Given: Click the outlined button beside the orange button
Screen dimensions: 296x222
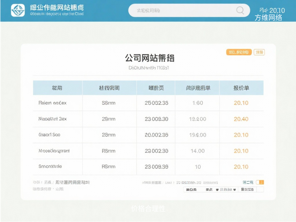Looking at the screenshot, I should coord(259,52).
